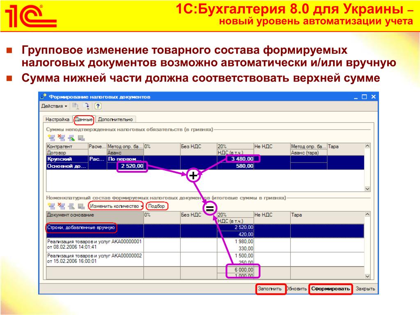The height and width of the screenshot is (315, 420).
Task: Select the По первом... method cell
Action: [x=125, y=159]
